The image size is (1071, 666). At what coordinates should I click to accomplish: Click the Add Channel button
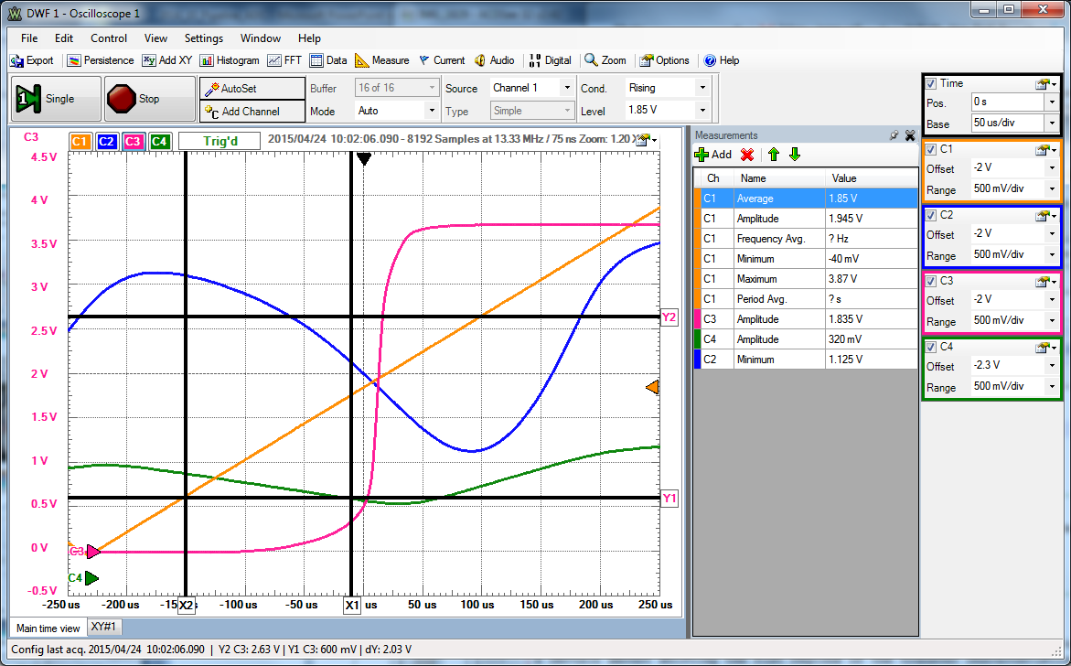click(x=252, y=111)
